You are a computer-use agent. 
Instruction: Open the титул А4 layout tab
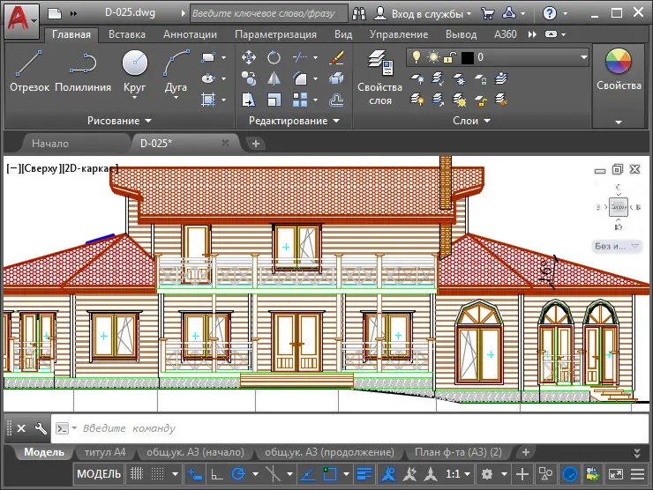[x=105, y=452]
